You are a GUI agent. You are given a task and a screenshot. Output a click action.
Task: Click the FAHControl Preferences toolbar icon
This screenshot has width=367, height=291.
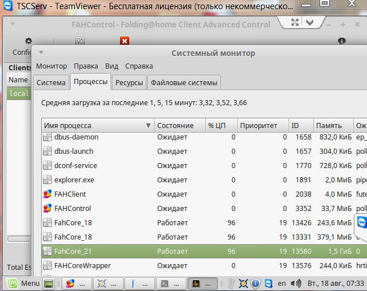(x=80, y=41)
